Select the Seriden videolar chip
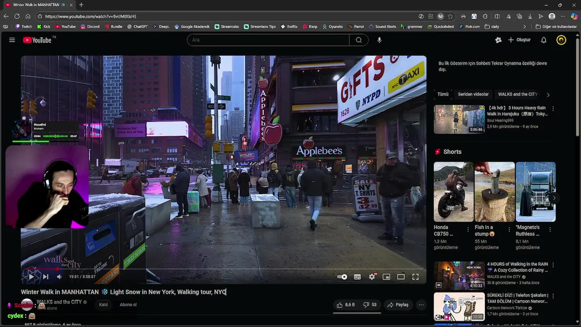 pyautogui.click(x=473, y=94)
